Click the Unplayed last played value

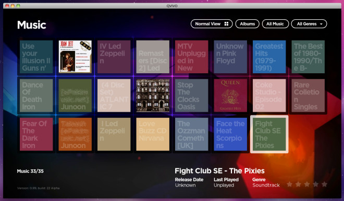pyautogui.click(x=224, y=185)
